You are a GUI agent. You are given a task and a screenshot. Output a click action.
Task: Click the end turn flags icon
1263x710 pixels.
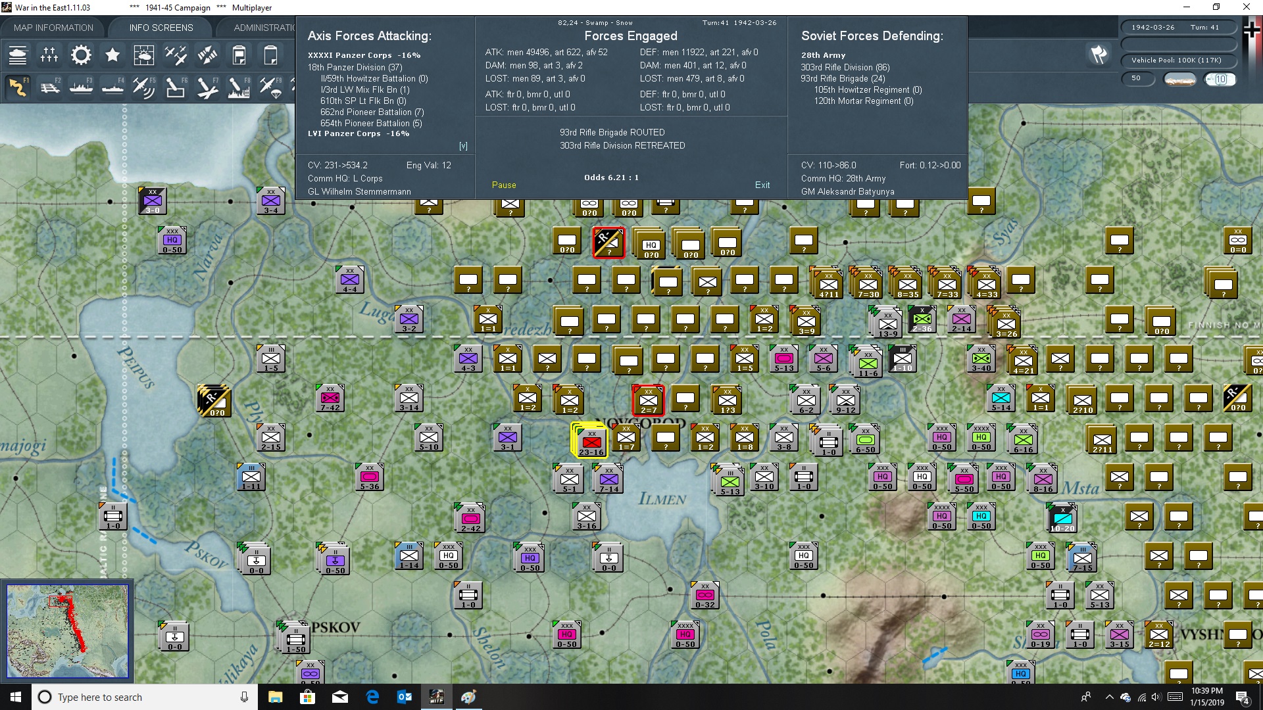[x=1099, y=55]
